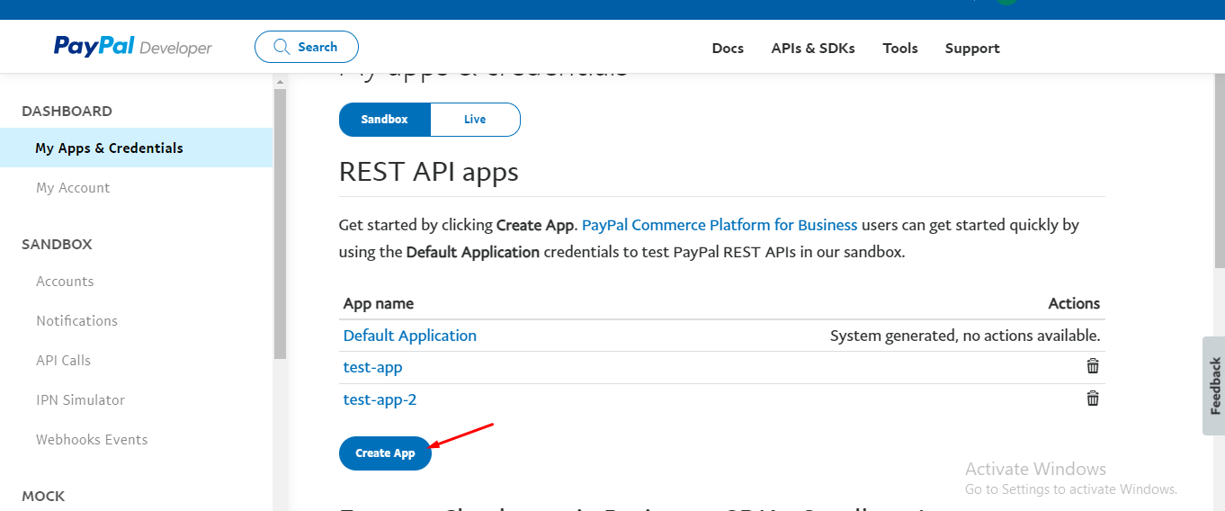Go to My Account in sidebar
1225x511 pixels.
73,188
